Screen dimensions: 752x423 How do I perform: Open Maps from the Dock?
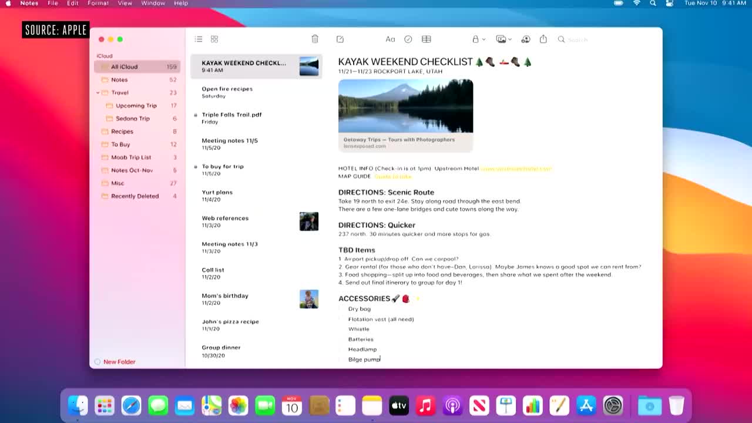211,405
